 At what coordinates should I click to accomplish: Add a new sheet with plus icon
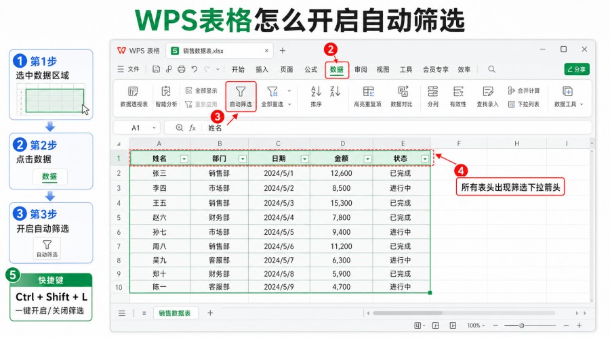click(x=210, y=313)
